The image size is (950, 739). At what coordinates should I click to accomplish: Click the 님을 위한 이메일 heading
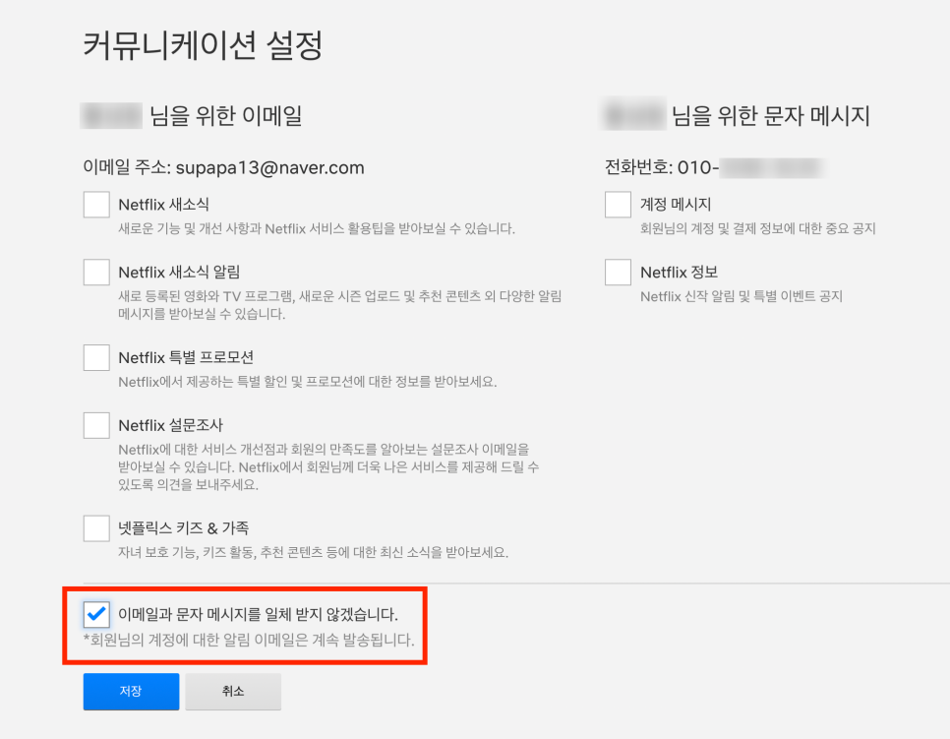(225, 115)
